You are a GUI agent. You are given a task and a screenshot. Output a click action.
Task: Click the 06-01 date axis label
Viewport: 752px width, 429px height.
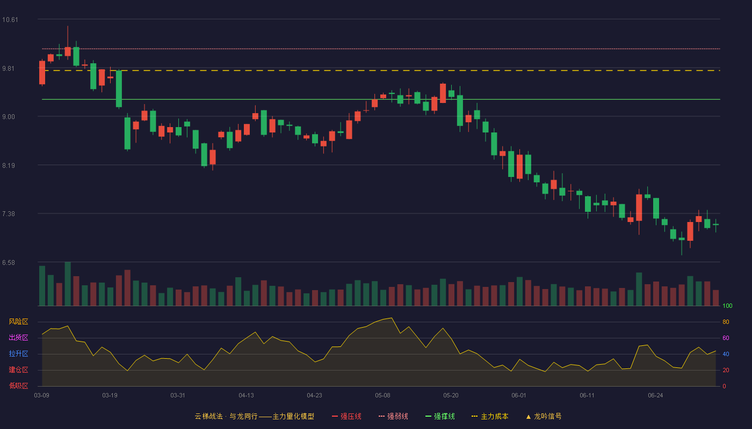[x=519, y=395]
